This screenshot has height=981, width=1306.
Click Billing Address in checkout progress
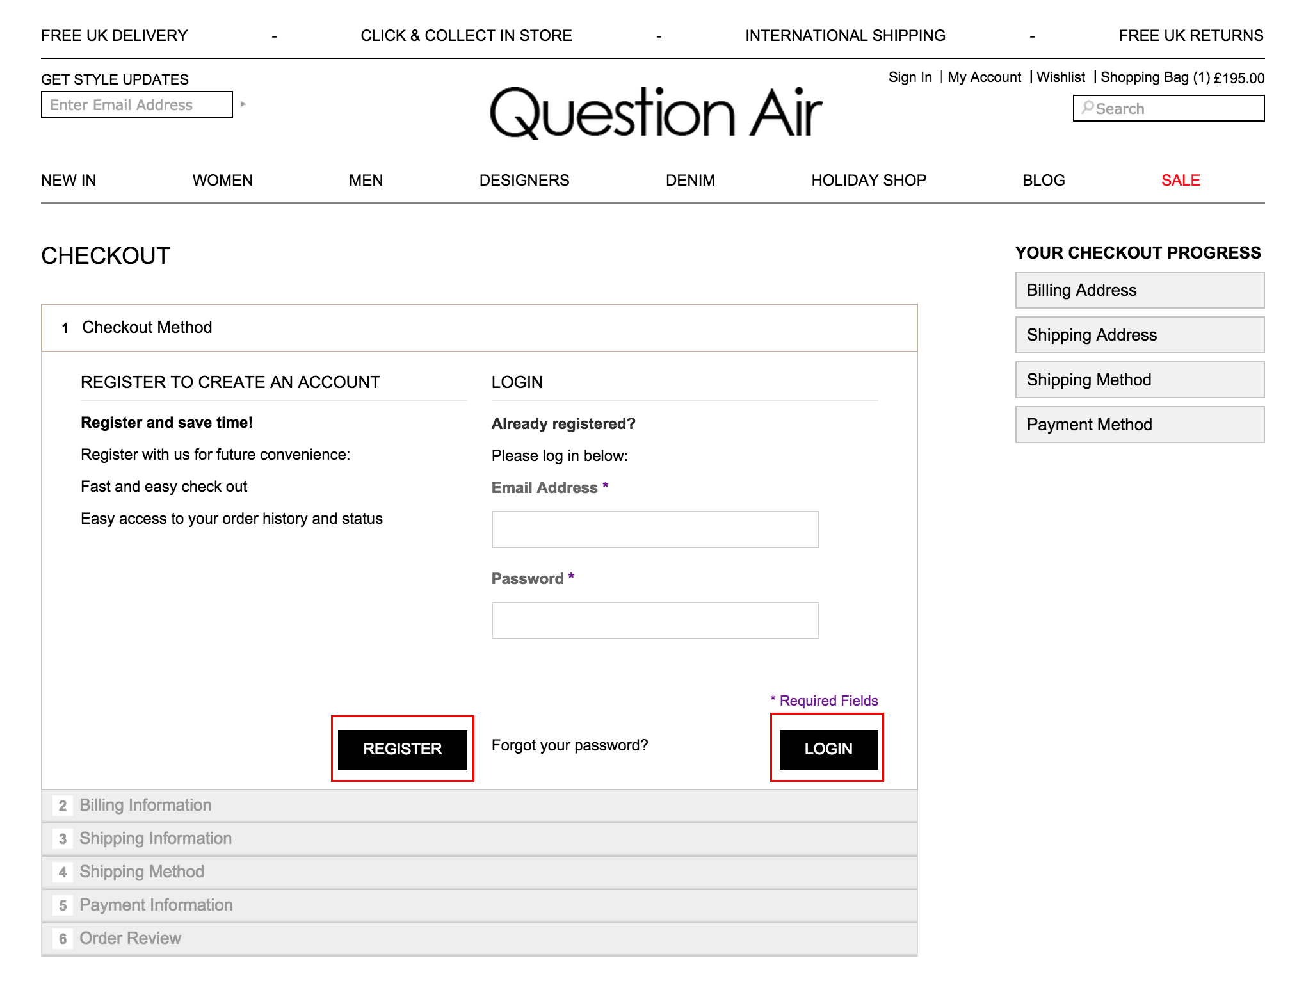pos(1140,290)
